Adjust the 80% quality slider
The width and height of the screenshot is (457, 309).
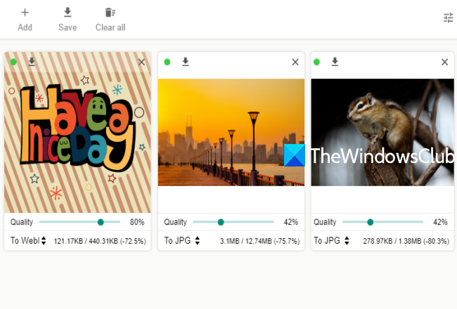(x=79, y=222)
